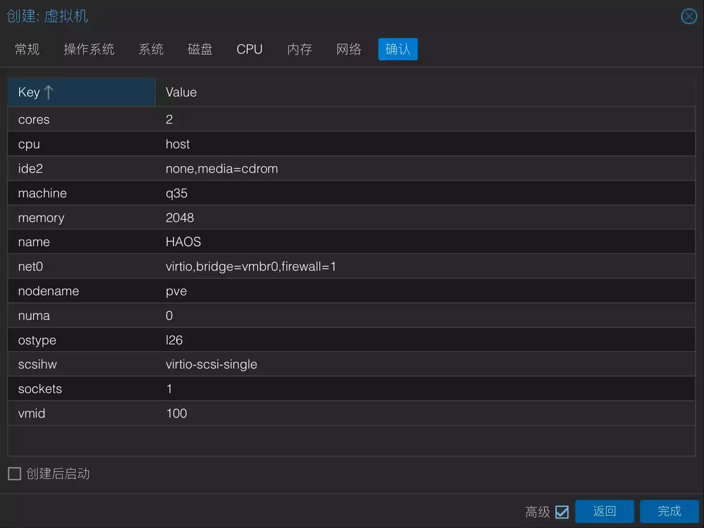Open the 操作系统 tab
Screen dimensions: 704x528
[89, 49]
